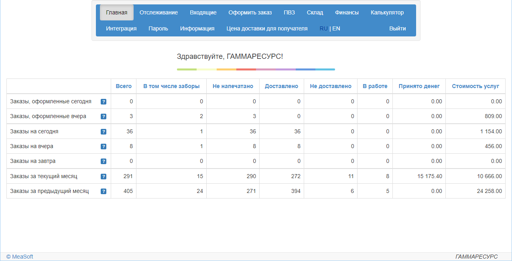Open help icon for "Заказы за предыдущий месяц"
The width and height of the screenshot is (512, 261).
(x=104, y=191)
